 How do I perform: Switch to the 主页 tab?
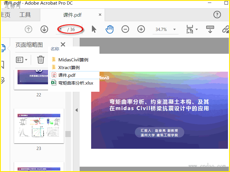pos(6,15)
